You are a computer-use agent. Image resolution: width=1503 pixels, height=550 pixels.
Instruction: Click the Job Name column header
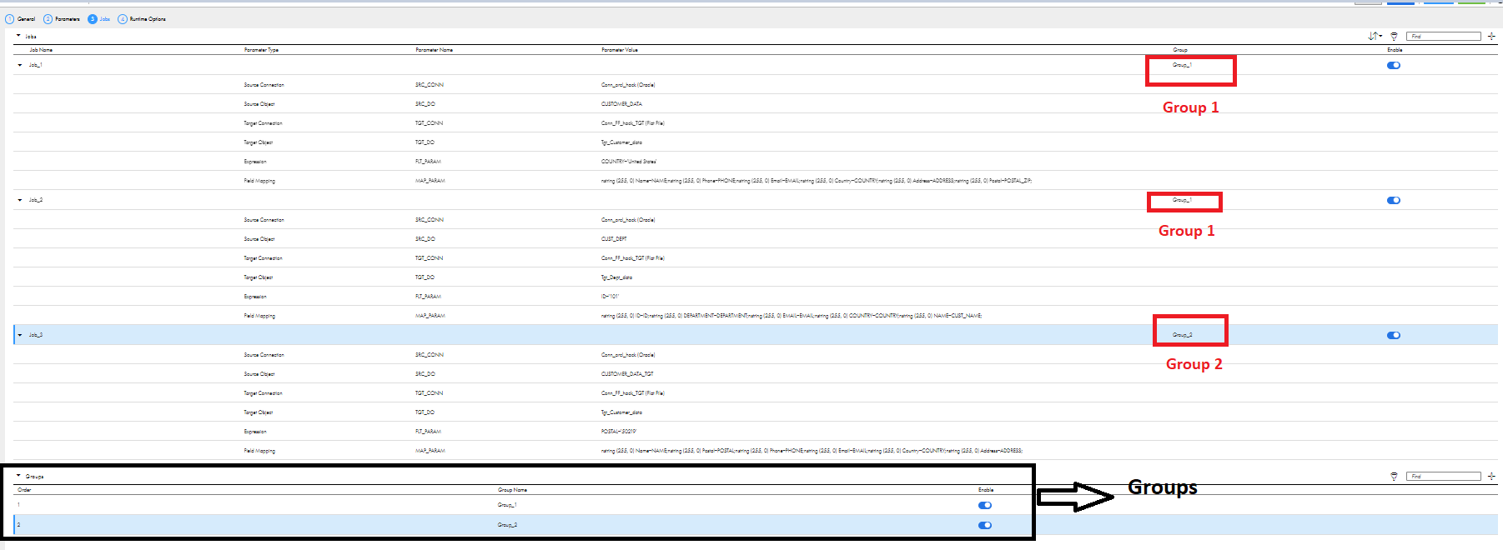tap(41, 50)
